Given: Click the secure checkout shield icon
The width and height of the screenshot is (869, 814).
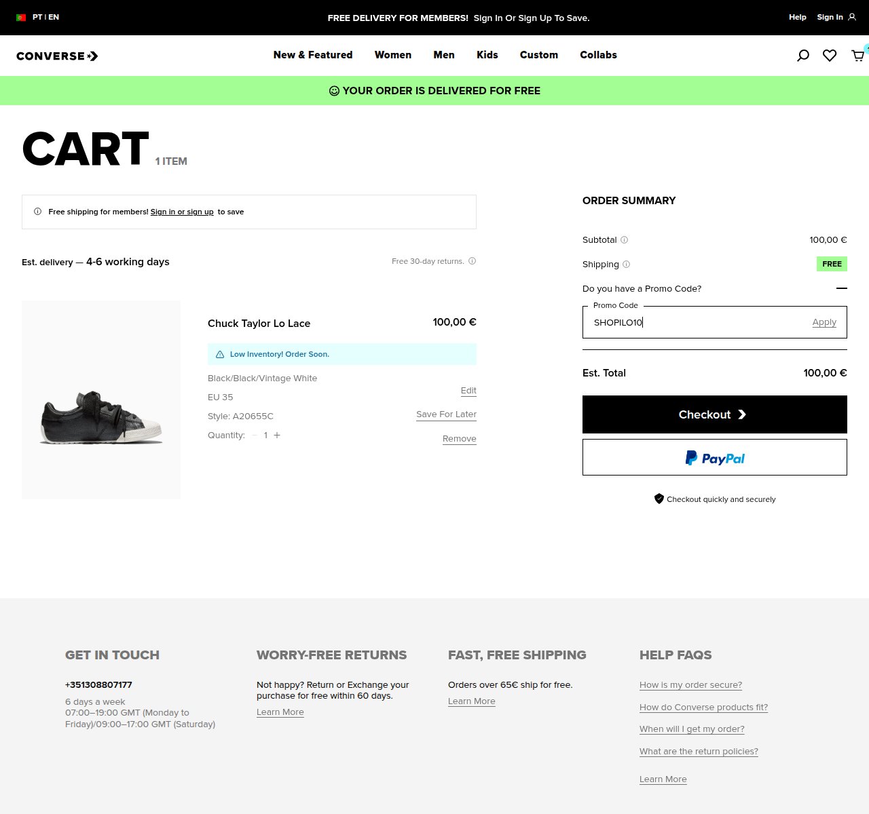Looking at the screenshot, I should [x=659, y=499].
